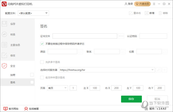Image resolution: width=173 pixels, height=112 pixels.
Task: Open the 转换 sidebar section
Action: [x=18, y=34]
